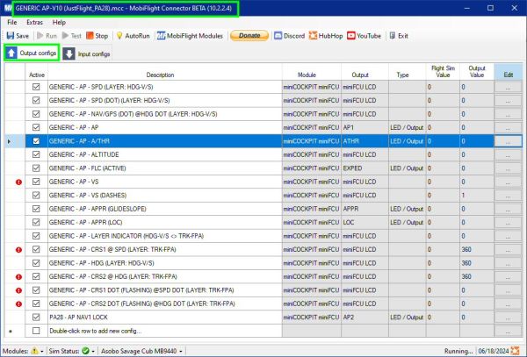Click the Exit toolbar button

(399, 36)
